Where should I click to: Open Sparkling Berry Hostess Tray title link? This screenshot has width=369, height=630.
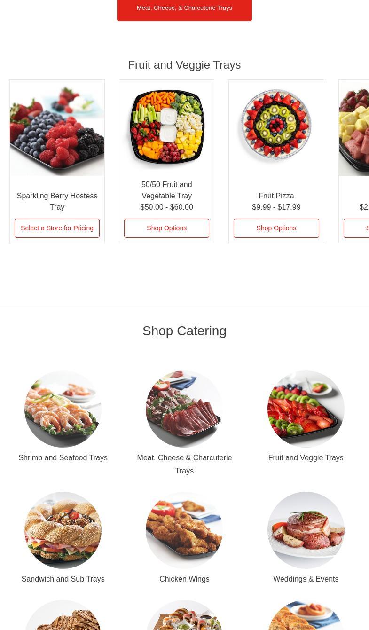pos(57,201)
